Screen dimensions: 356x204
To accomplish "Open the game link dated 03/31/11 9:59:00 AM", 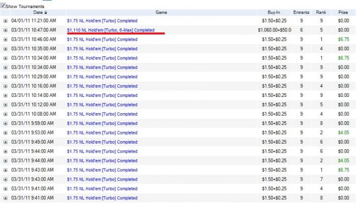I will (102, 123).
